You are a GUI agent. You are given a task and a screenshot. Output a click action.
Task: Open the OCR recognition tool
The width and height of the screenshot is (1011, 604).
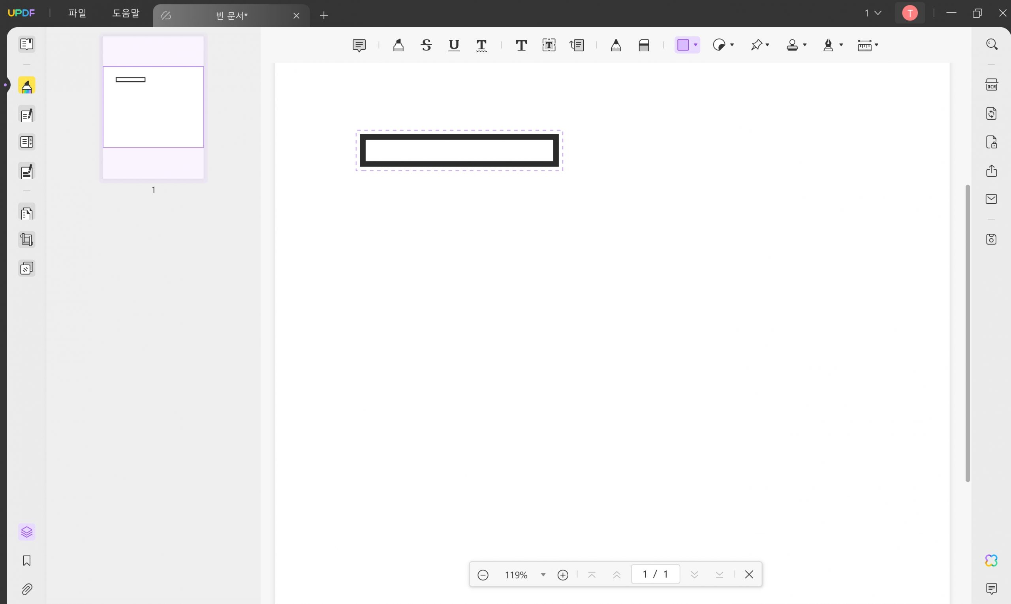tap(991, 84)
